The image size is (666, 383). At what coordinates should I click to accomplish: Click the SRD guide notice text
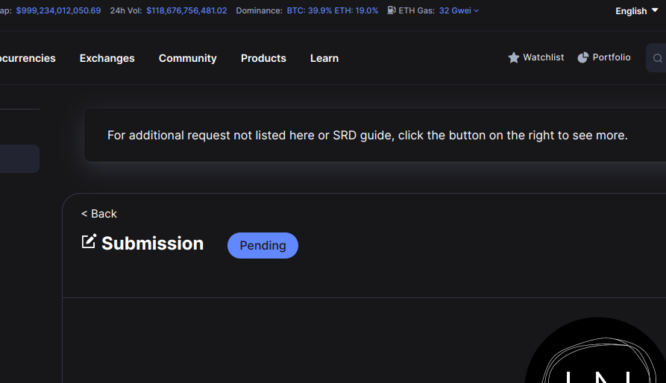point(368,136)
